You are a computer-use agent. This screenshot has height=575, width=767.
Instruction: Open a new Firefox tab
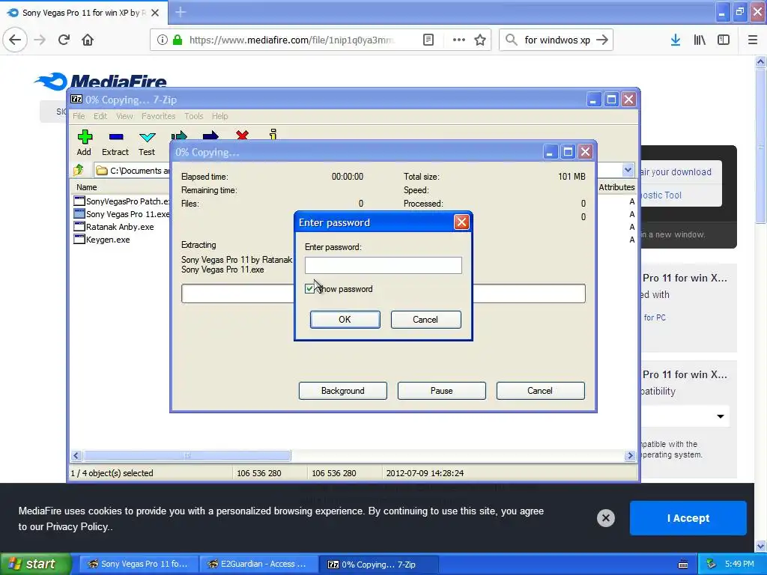point(181,12)
